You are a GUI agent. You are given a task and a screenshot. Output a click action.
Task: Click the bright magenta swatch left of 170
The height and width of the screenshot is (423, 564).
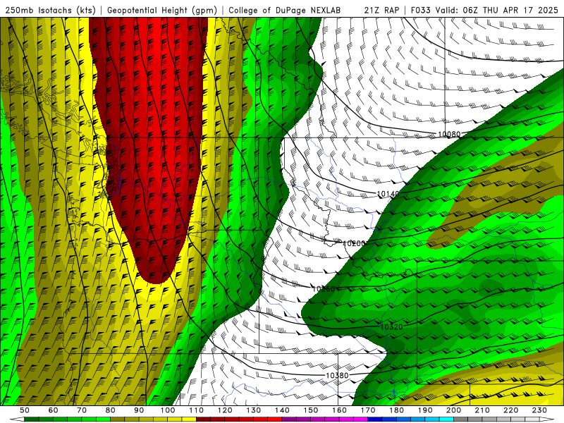[x=360, y=419]
